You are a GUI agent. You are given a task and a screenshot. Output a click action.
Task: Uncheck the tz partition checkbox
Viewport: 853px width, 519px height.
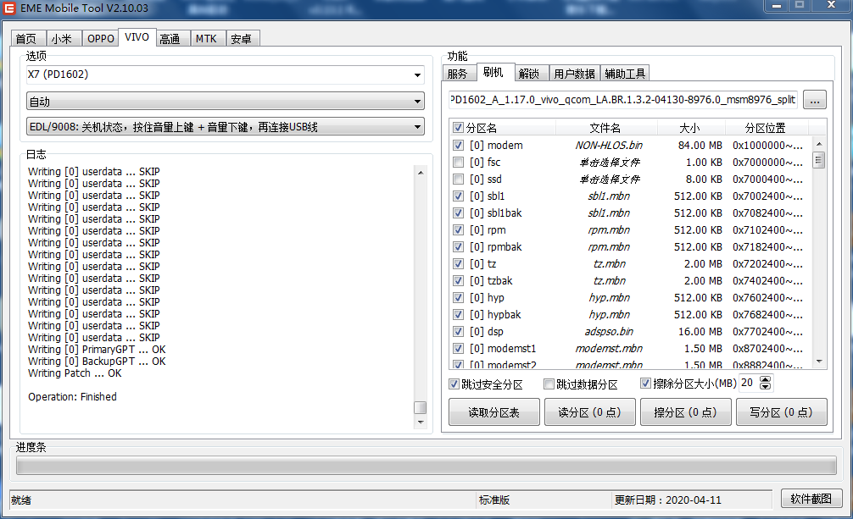[x=458, y=263]
